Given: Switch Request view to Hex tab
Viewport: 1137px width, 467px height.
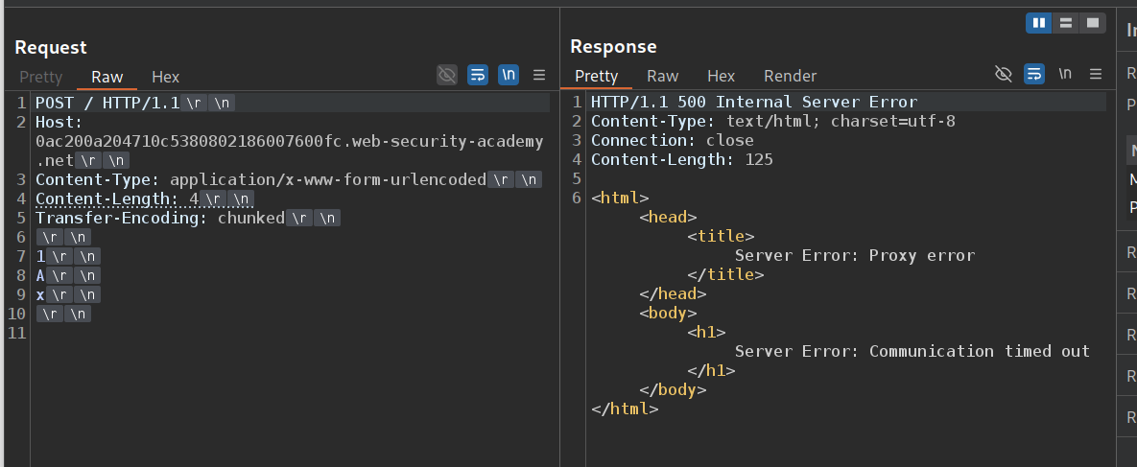Looking at the screenshot, I should pos(165,77).
